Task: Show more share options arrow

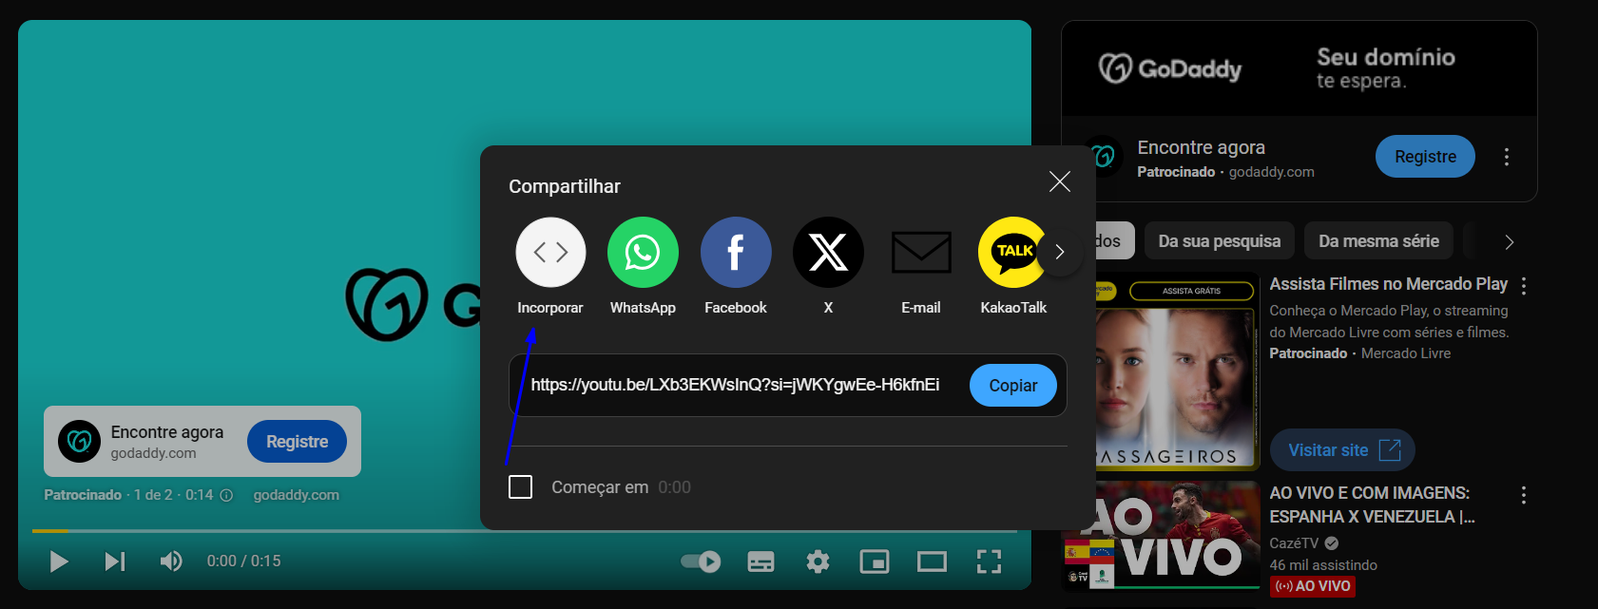Action: pyautogui.click(x=1060, y=253)
